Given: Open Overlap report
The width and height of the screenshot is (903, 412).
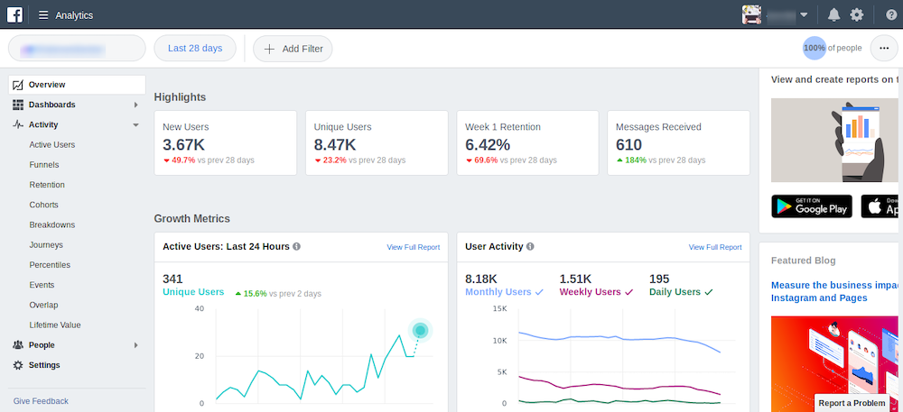Looking at the screenshot, I should (x=43, y=305).
